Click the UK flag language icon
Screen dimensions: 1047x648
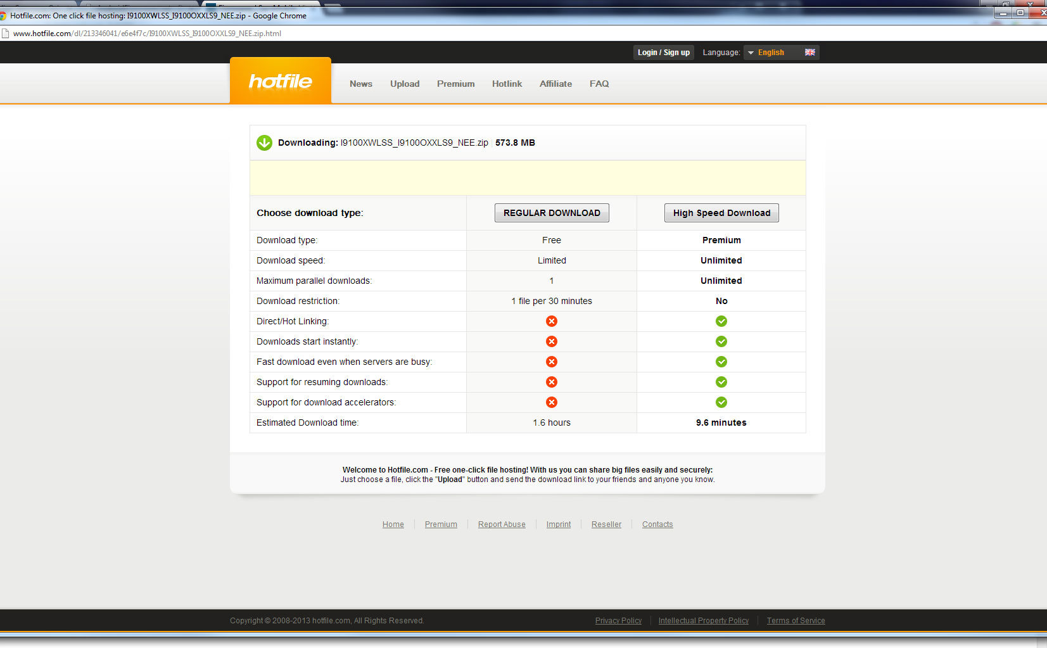(809, 53)
